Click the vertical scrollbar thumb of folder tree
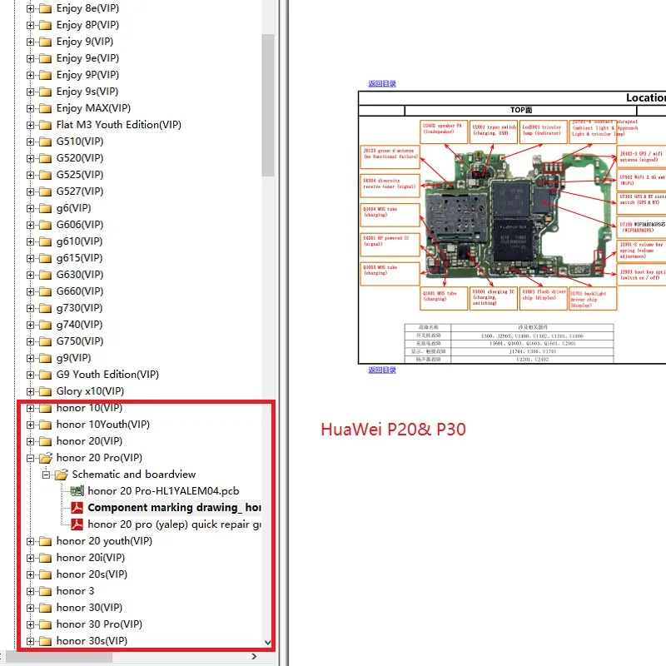 click(267, 105)
